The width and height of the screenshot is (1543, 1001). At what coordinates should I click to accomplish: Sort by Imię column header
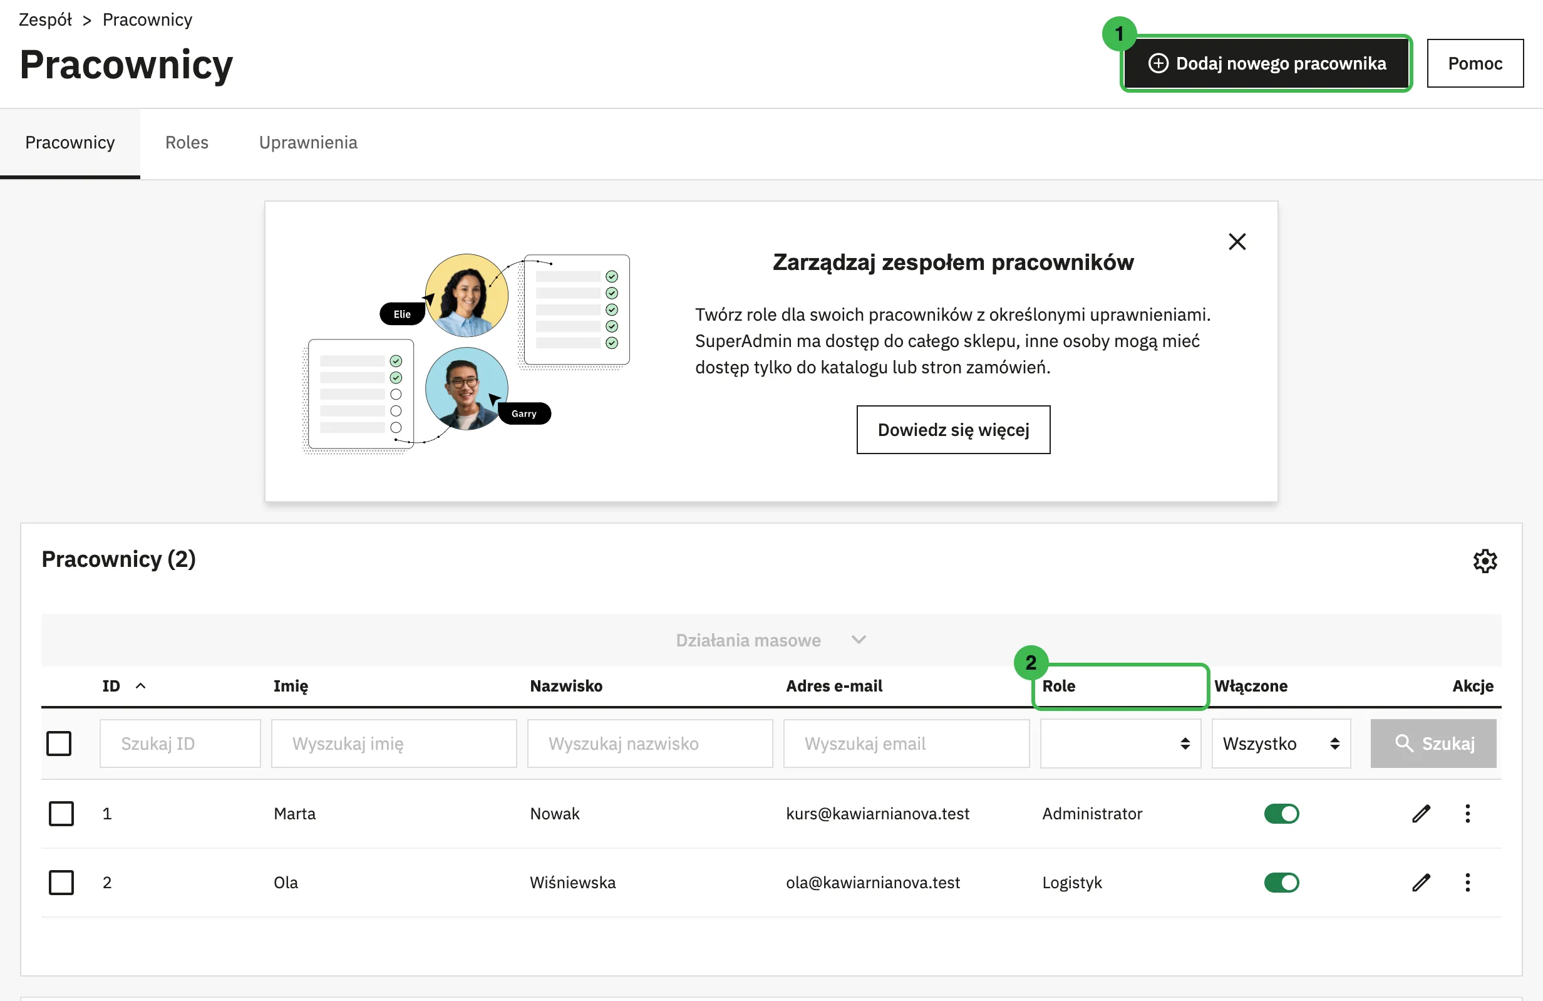291,686
